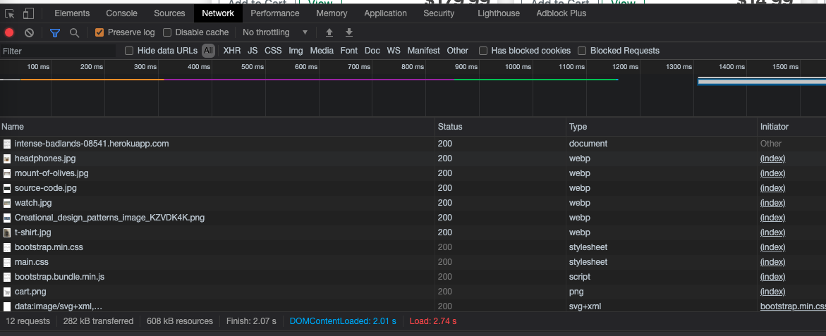Viewport: 826px width, 336px height.
Task: Type in the Filter text field
Action: pyautogui.click(x=56, y=51)
